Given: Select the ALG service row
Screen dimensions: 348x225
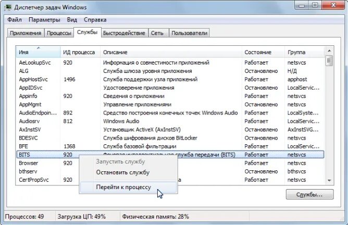Looking at the screenshot, I should pos(170,71).
